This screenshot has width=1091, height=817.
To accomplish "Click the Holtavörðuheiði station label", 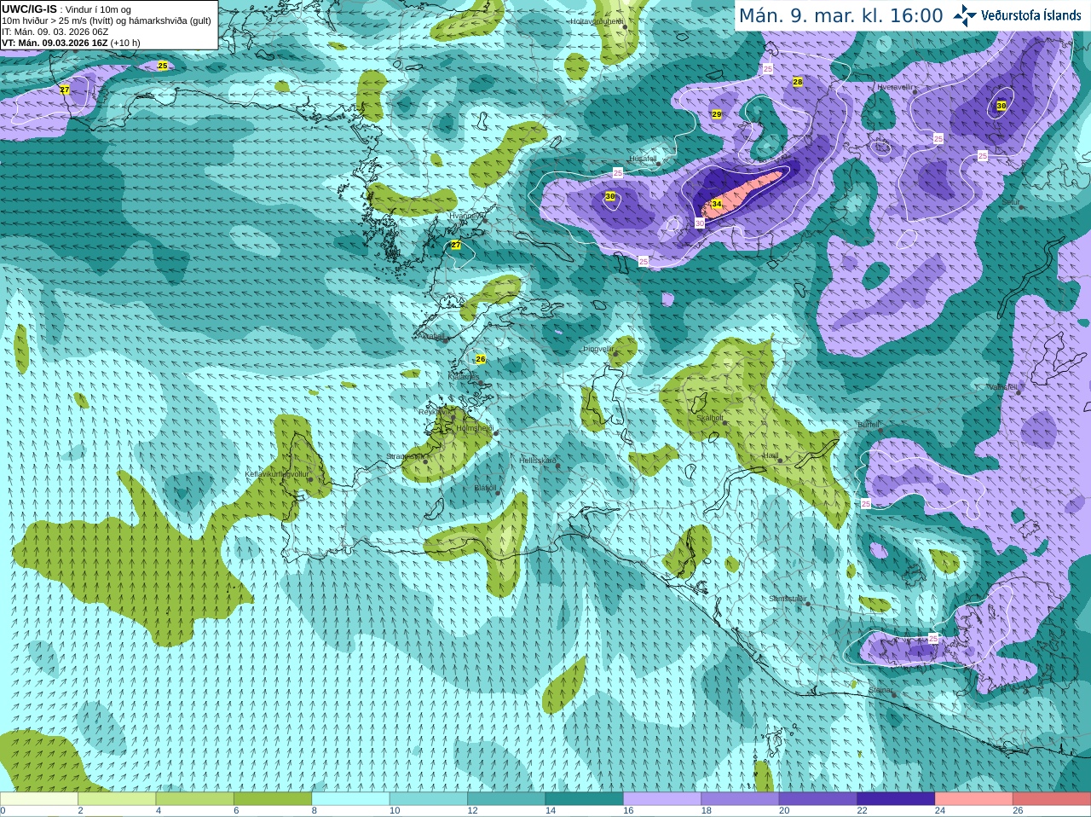I will tap(597, 20).
